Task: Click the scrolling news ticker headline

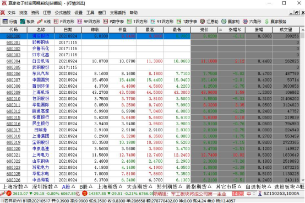Action: [x=189, y=194]
